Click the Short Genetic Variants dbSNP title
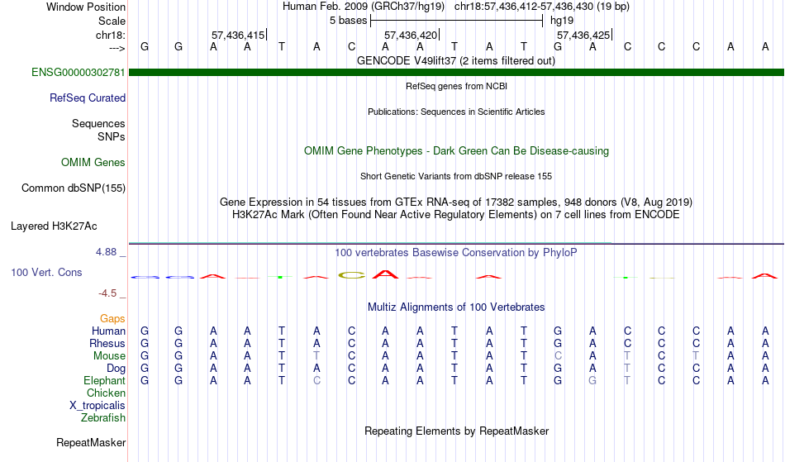The width and height of the screenshot is (785, 462). 456,176
